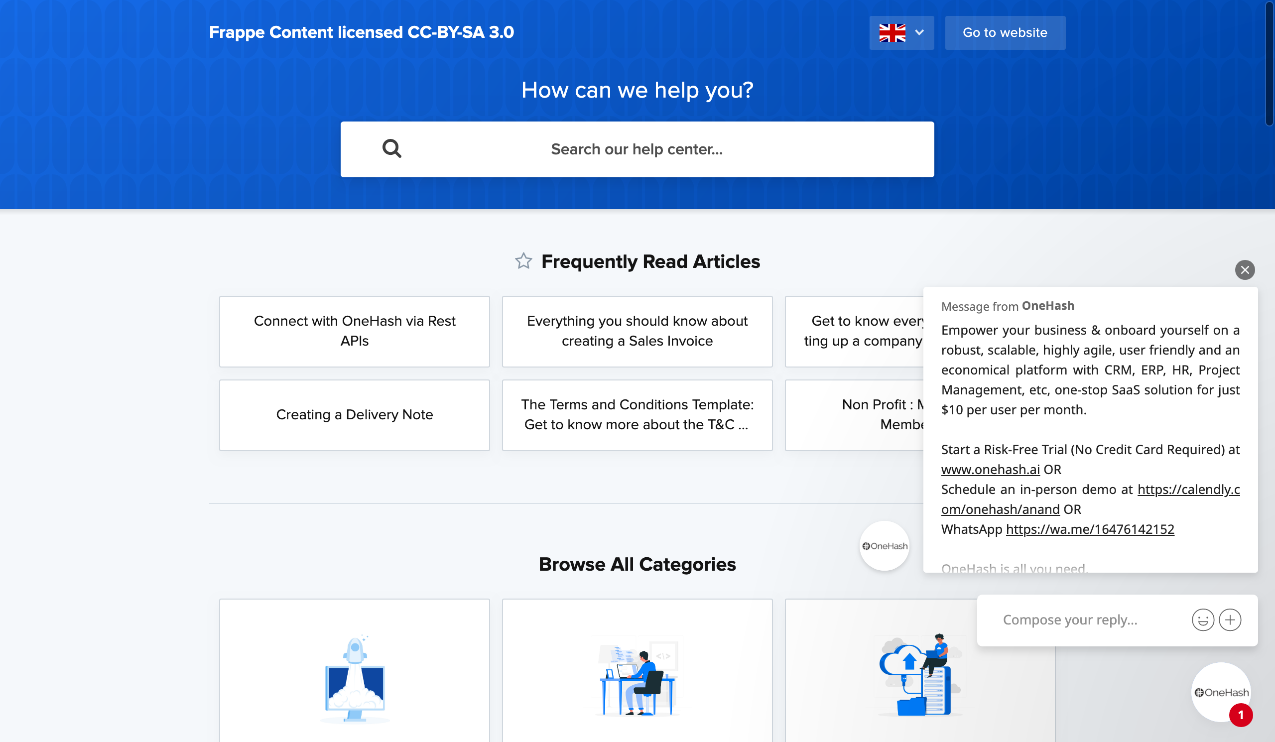Image resolution: width=1275 pixels, height=742 pixels.
Task: Close the OneHash chat message popup
Action: (1245, 270)
